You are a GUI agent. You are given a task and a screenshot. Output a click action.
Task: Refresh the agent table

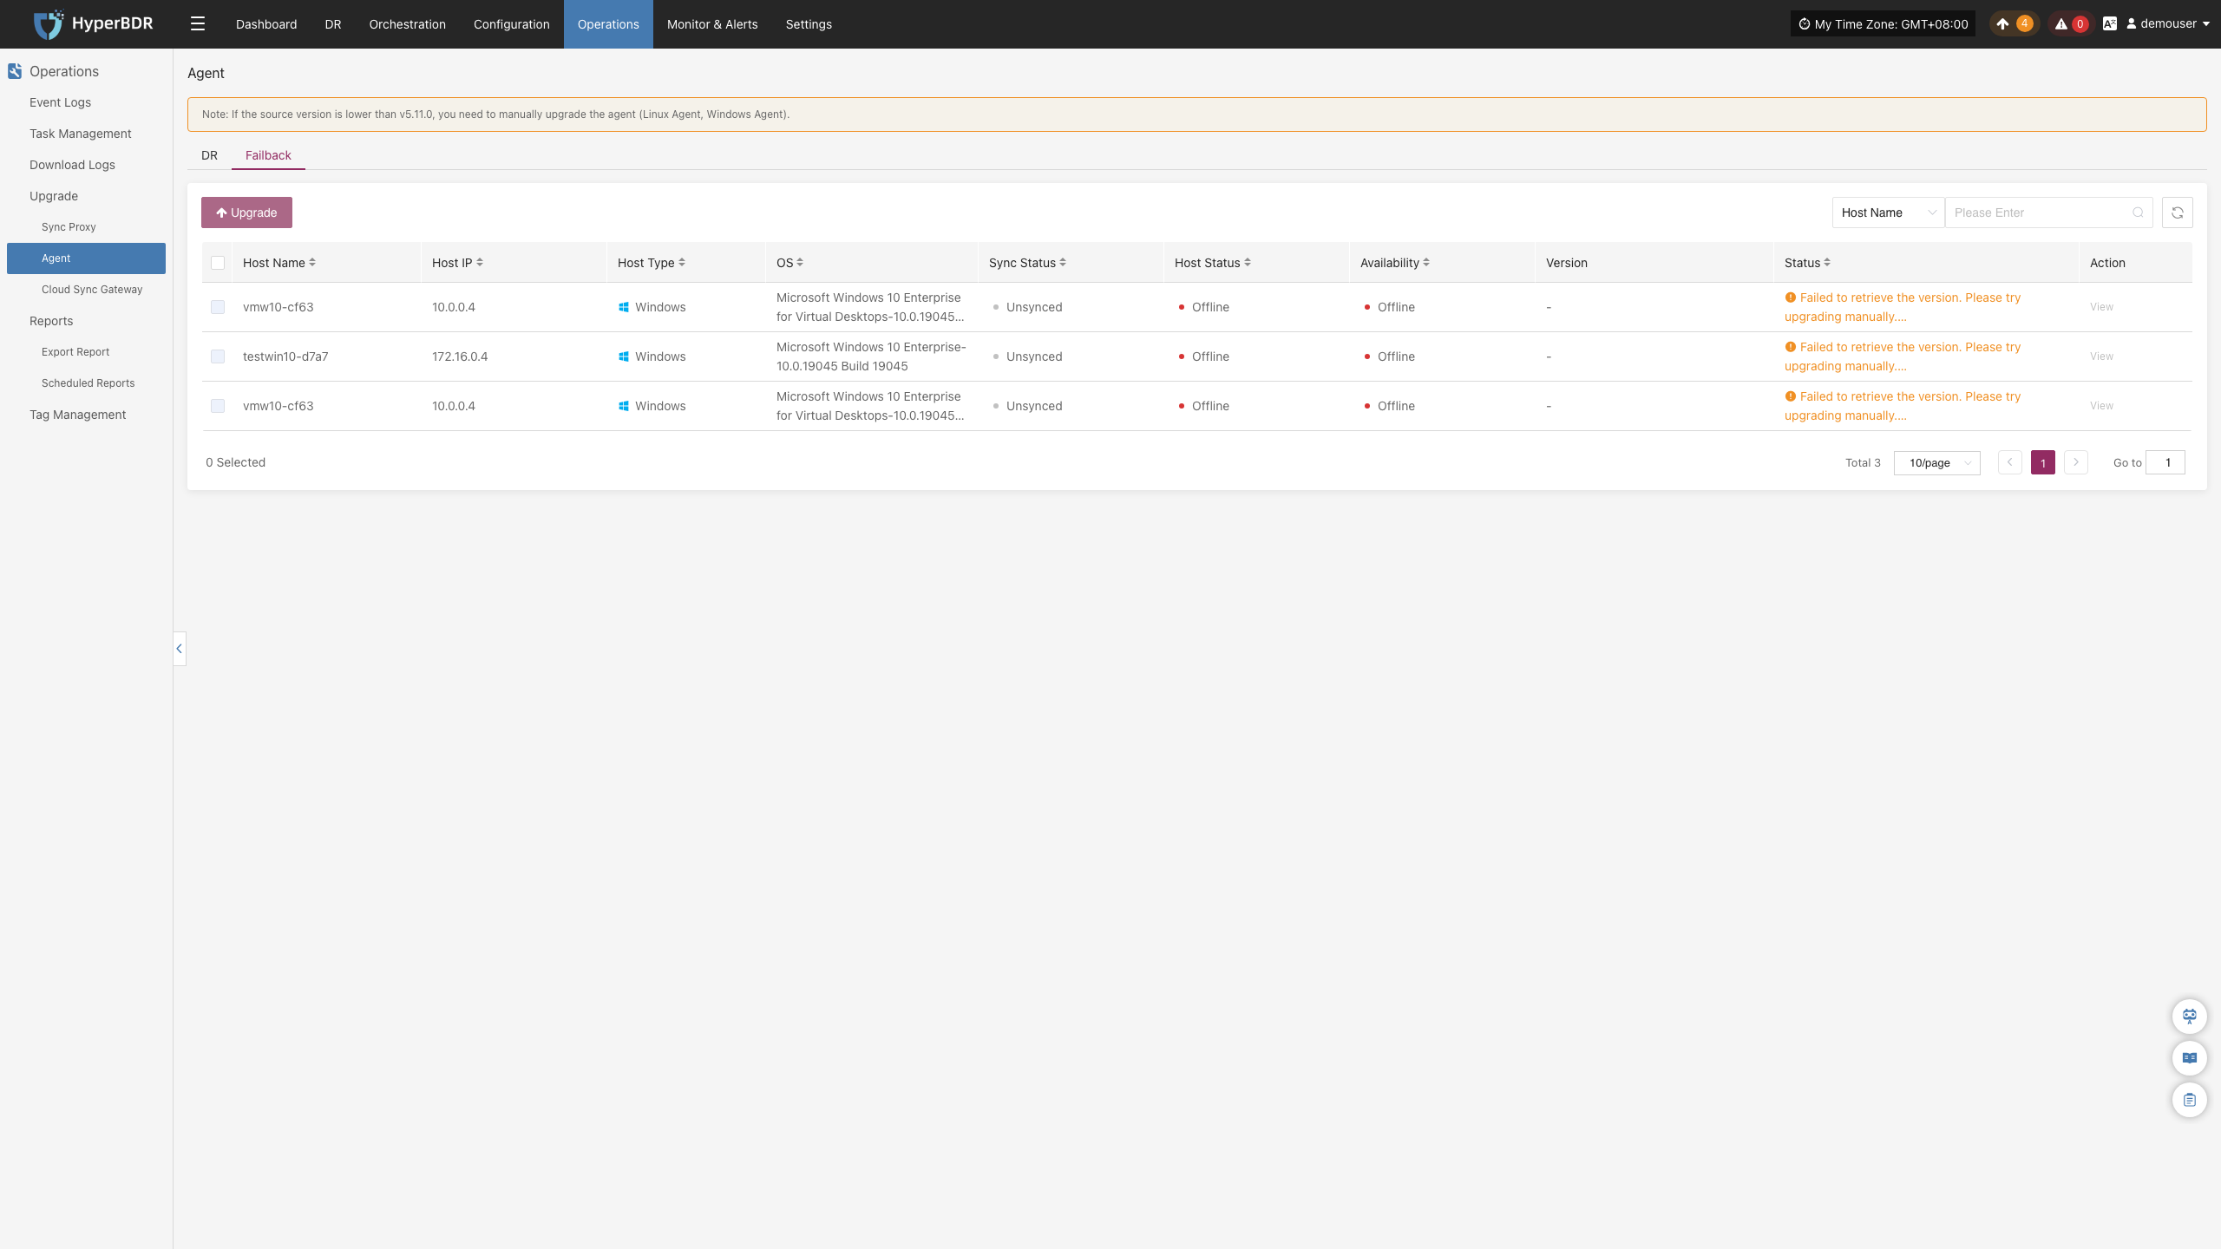(2178, 213)
